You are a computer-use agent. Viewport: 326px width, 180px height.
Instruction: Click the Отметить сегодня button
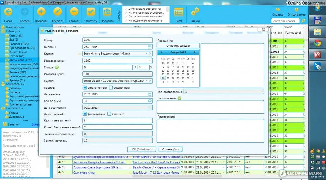(x=178, y=46)
